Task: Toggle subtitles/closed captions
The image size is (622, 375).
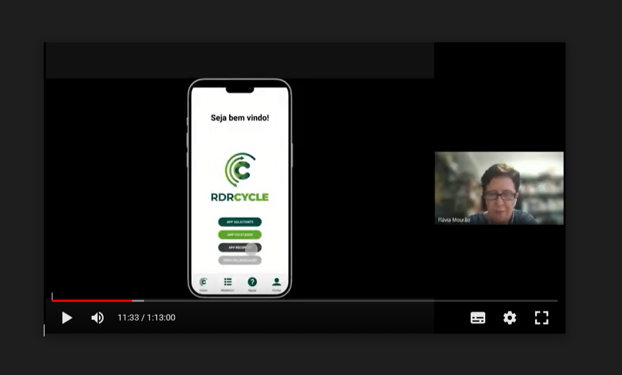Action: [x=478, y=318]
